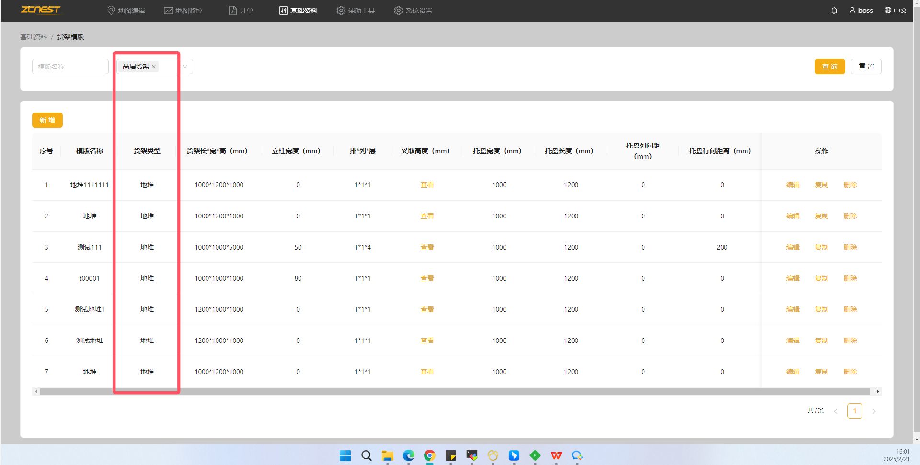
Task: Click the horizontal table scrollbar
Action: pos(455,391)
